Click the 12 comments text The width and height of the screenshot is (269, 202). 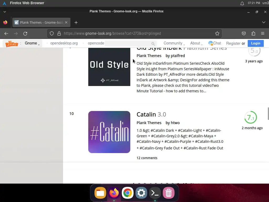pyautogui.click(x=147, y=158)
